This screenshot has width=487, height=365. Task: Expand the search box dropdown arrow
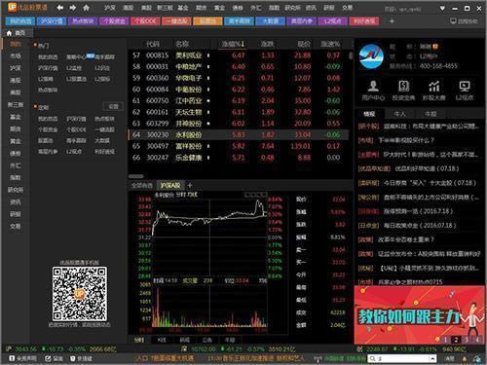pos(432,358)
